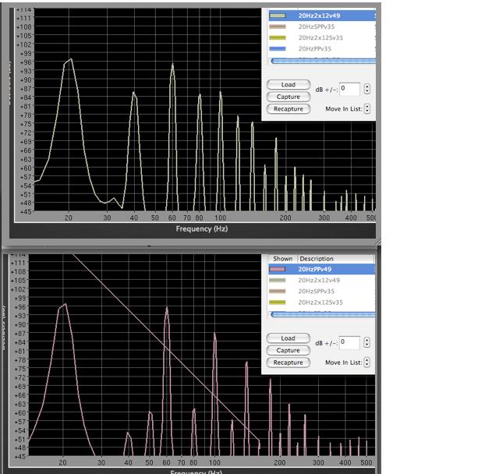
Task: Click the dB +/- input field, upper panel
Action: [349, 89]
